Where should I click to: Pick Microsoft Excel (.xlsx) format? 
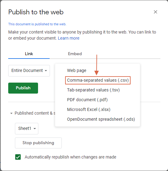[89, 109]
